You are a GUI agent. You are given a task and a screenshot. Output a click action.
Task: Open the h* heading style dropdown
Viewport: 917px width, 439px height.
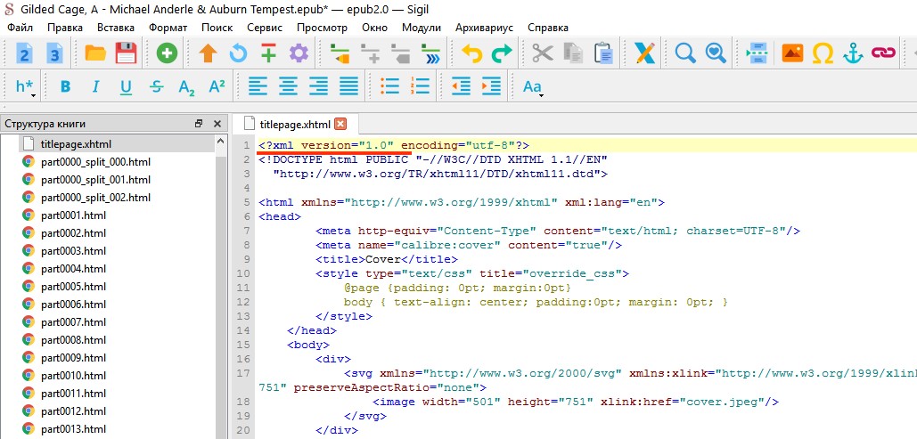pos(25,87)
